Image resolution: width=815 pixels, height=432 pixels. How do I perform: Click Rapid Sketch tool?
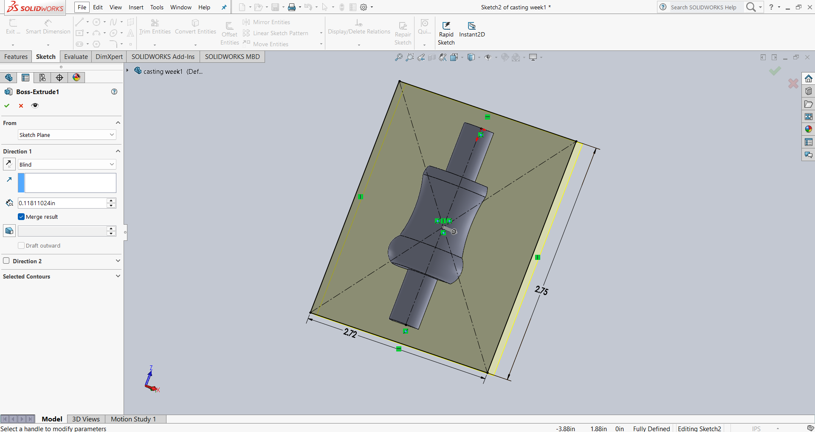click(x=446, y=33)
